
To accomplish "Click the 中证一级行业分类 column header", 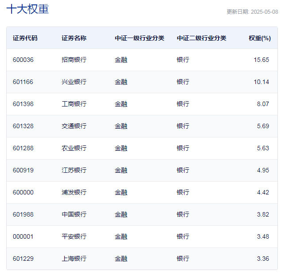I will point(139,38).
